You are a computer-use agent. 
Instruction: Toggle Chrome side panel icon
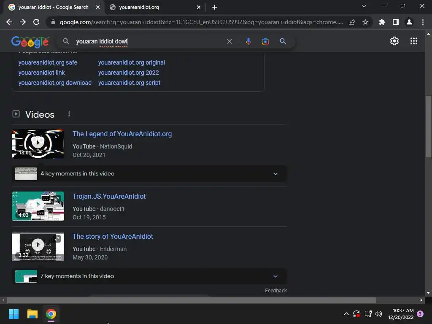396,22
